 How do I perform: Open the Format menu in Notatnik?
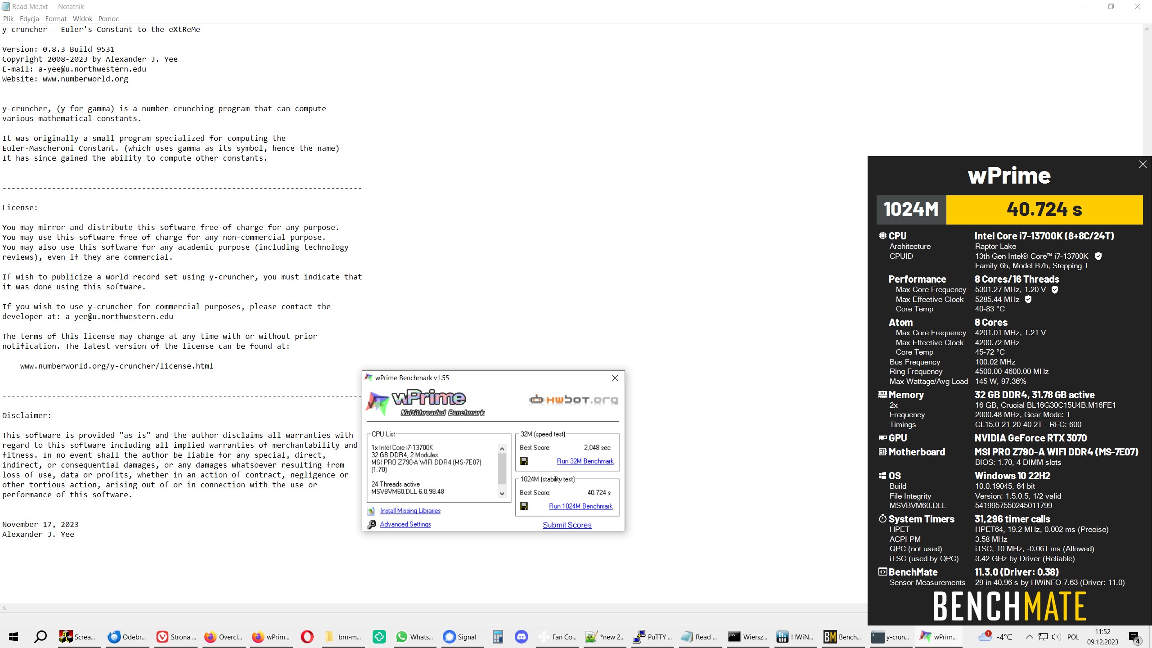coord(56,19)
